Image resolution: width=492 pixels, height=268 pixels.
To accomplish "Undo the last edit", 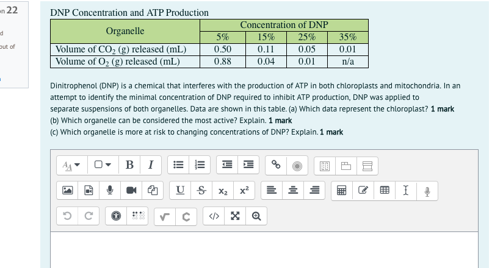I will (x=68, y=216).
